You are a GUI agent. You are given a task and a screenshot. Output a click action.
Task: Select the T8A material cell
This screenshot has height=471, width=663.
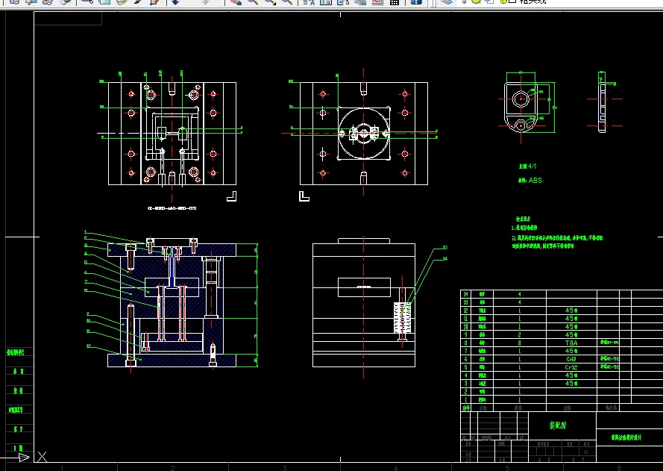(571, 343)
